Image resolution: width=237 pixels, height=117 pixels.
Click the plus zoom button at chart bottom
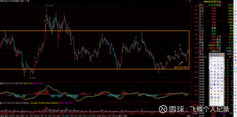click(x=193, y=116)
